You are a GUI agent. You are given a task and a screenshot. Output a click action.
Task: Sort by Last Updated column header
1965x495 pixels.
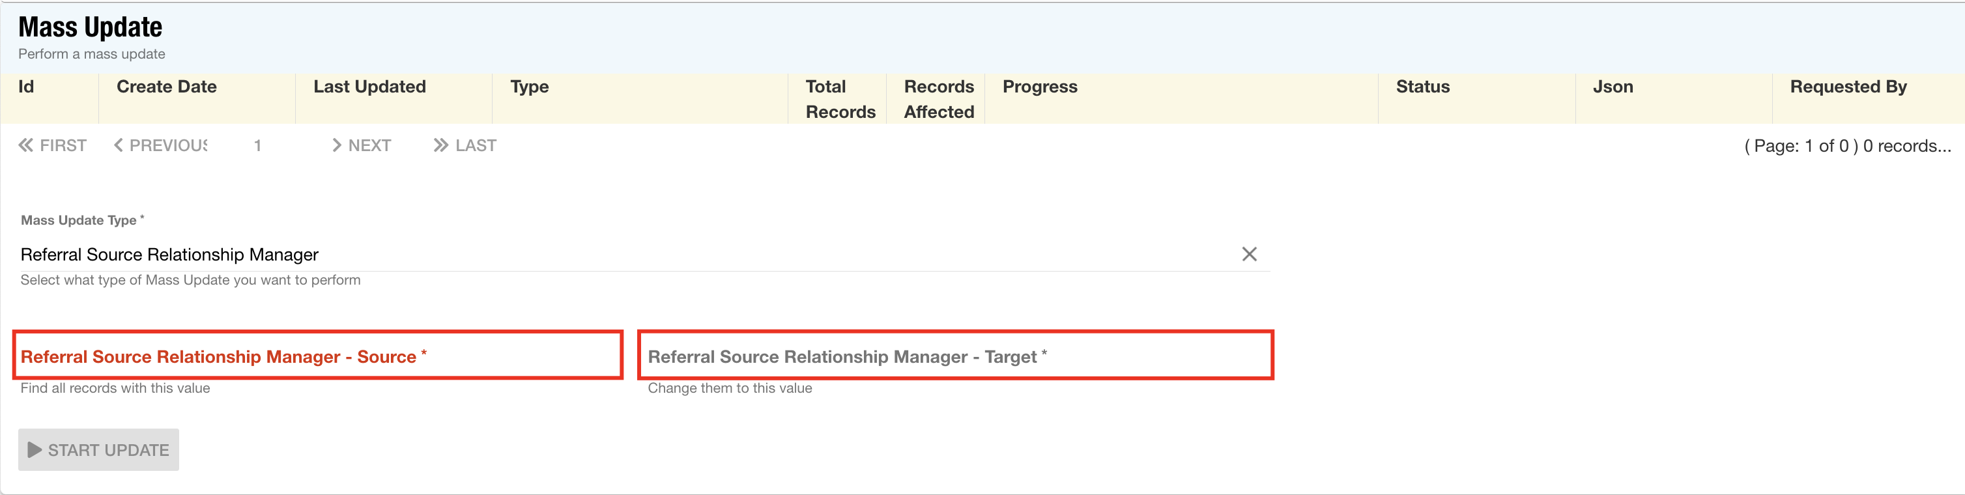(x=369, y=87)
